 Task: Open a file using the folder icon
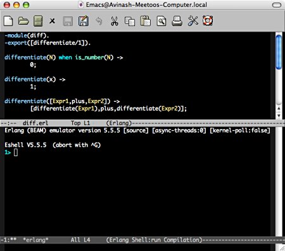click(x=23, y=21)
